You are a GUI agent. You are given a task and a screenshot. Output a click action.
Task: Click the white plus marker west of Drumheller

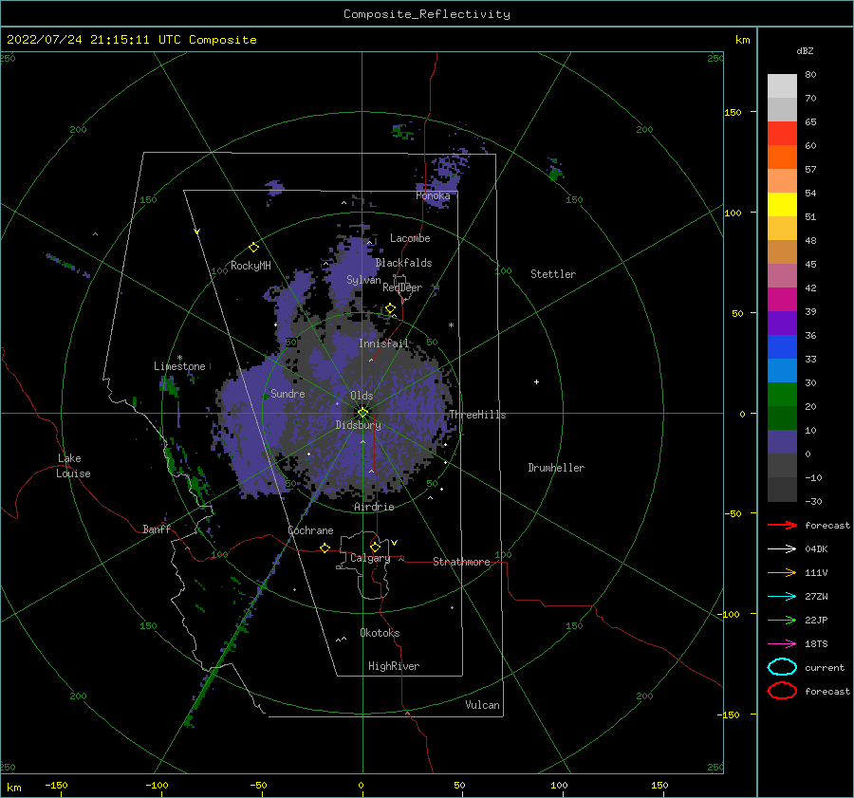pyautogui.click(x=536, y=381)
